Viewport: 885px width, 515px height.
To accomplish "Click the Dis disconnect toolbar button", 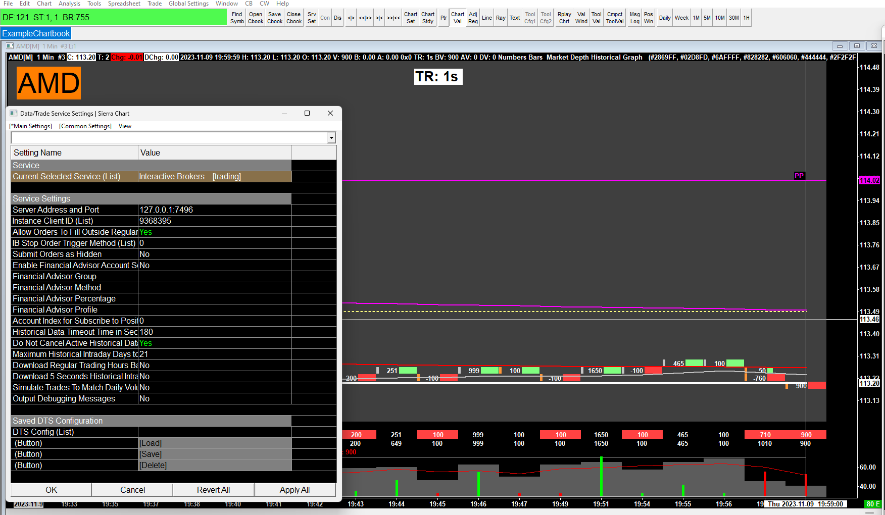I will coord(337,18).
